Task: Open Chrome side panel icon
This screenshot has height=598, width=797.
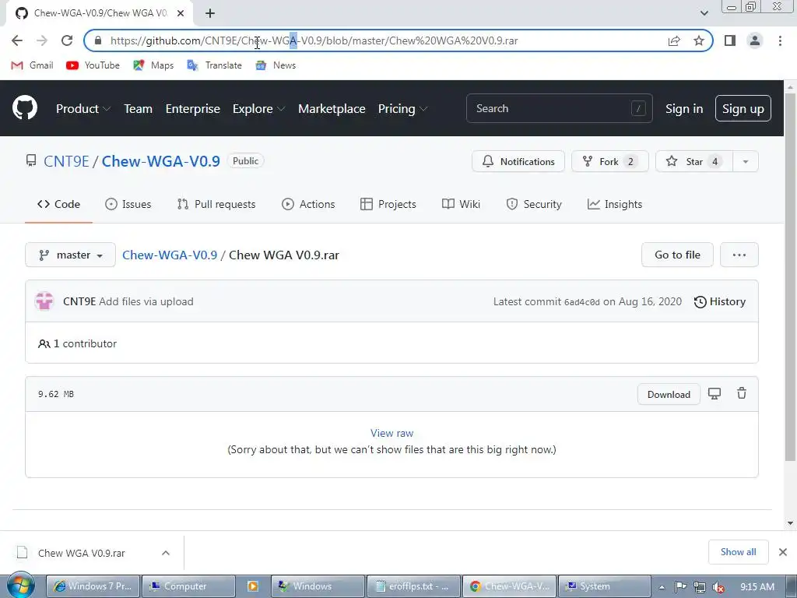Action: click(x=730, y=40)
